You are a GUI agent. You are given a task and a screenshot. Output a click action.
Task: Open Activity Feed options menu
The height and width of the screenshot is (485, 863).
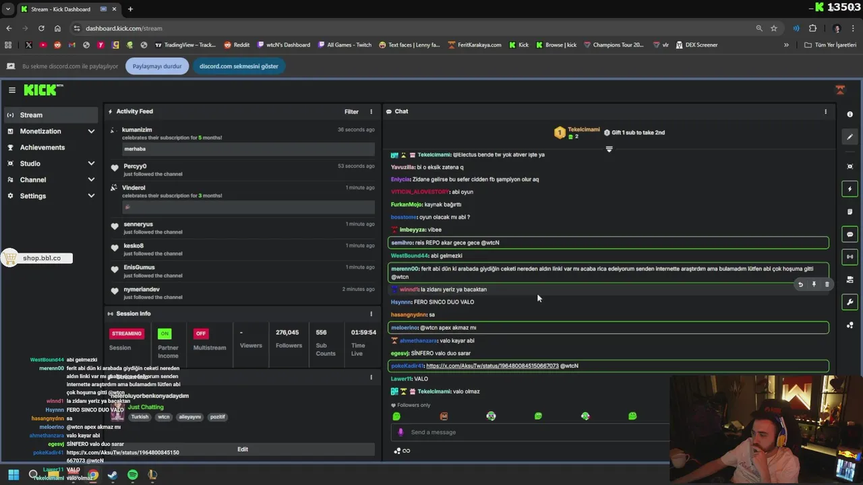point(371,112)
